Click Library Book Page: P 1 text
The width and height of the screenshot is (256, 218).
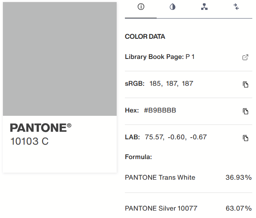[x=160, y=57]
